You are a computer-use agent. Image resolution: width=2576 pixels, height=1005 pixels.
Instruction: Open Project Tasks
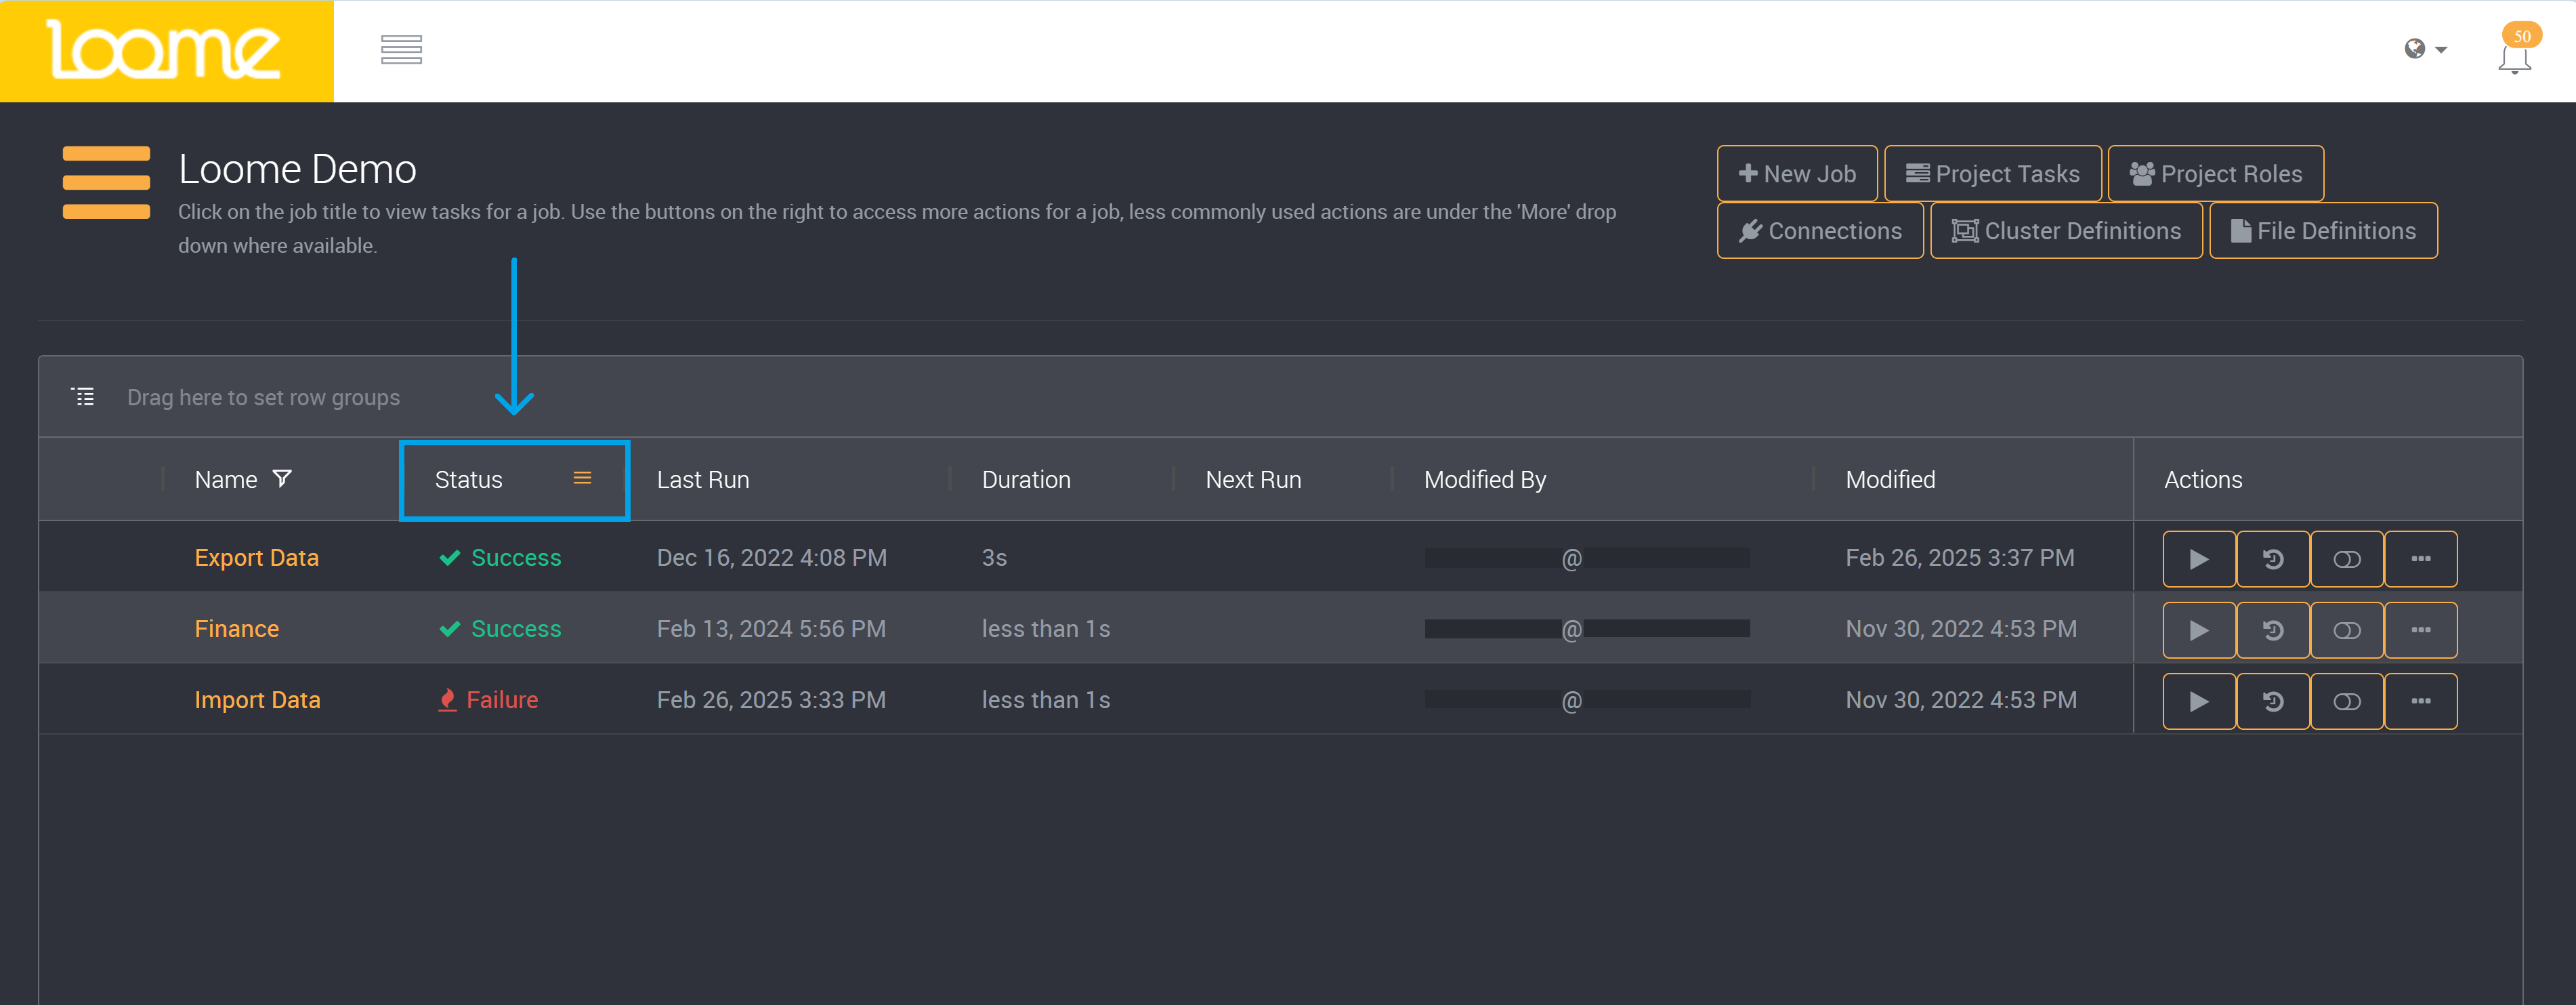coord(1992,173)
